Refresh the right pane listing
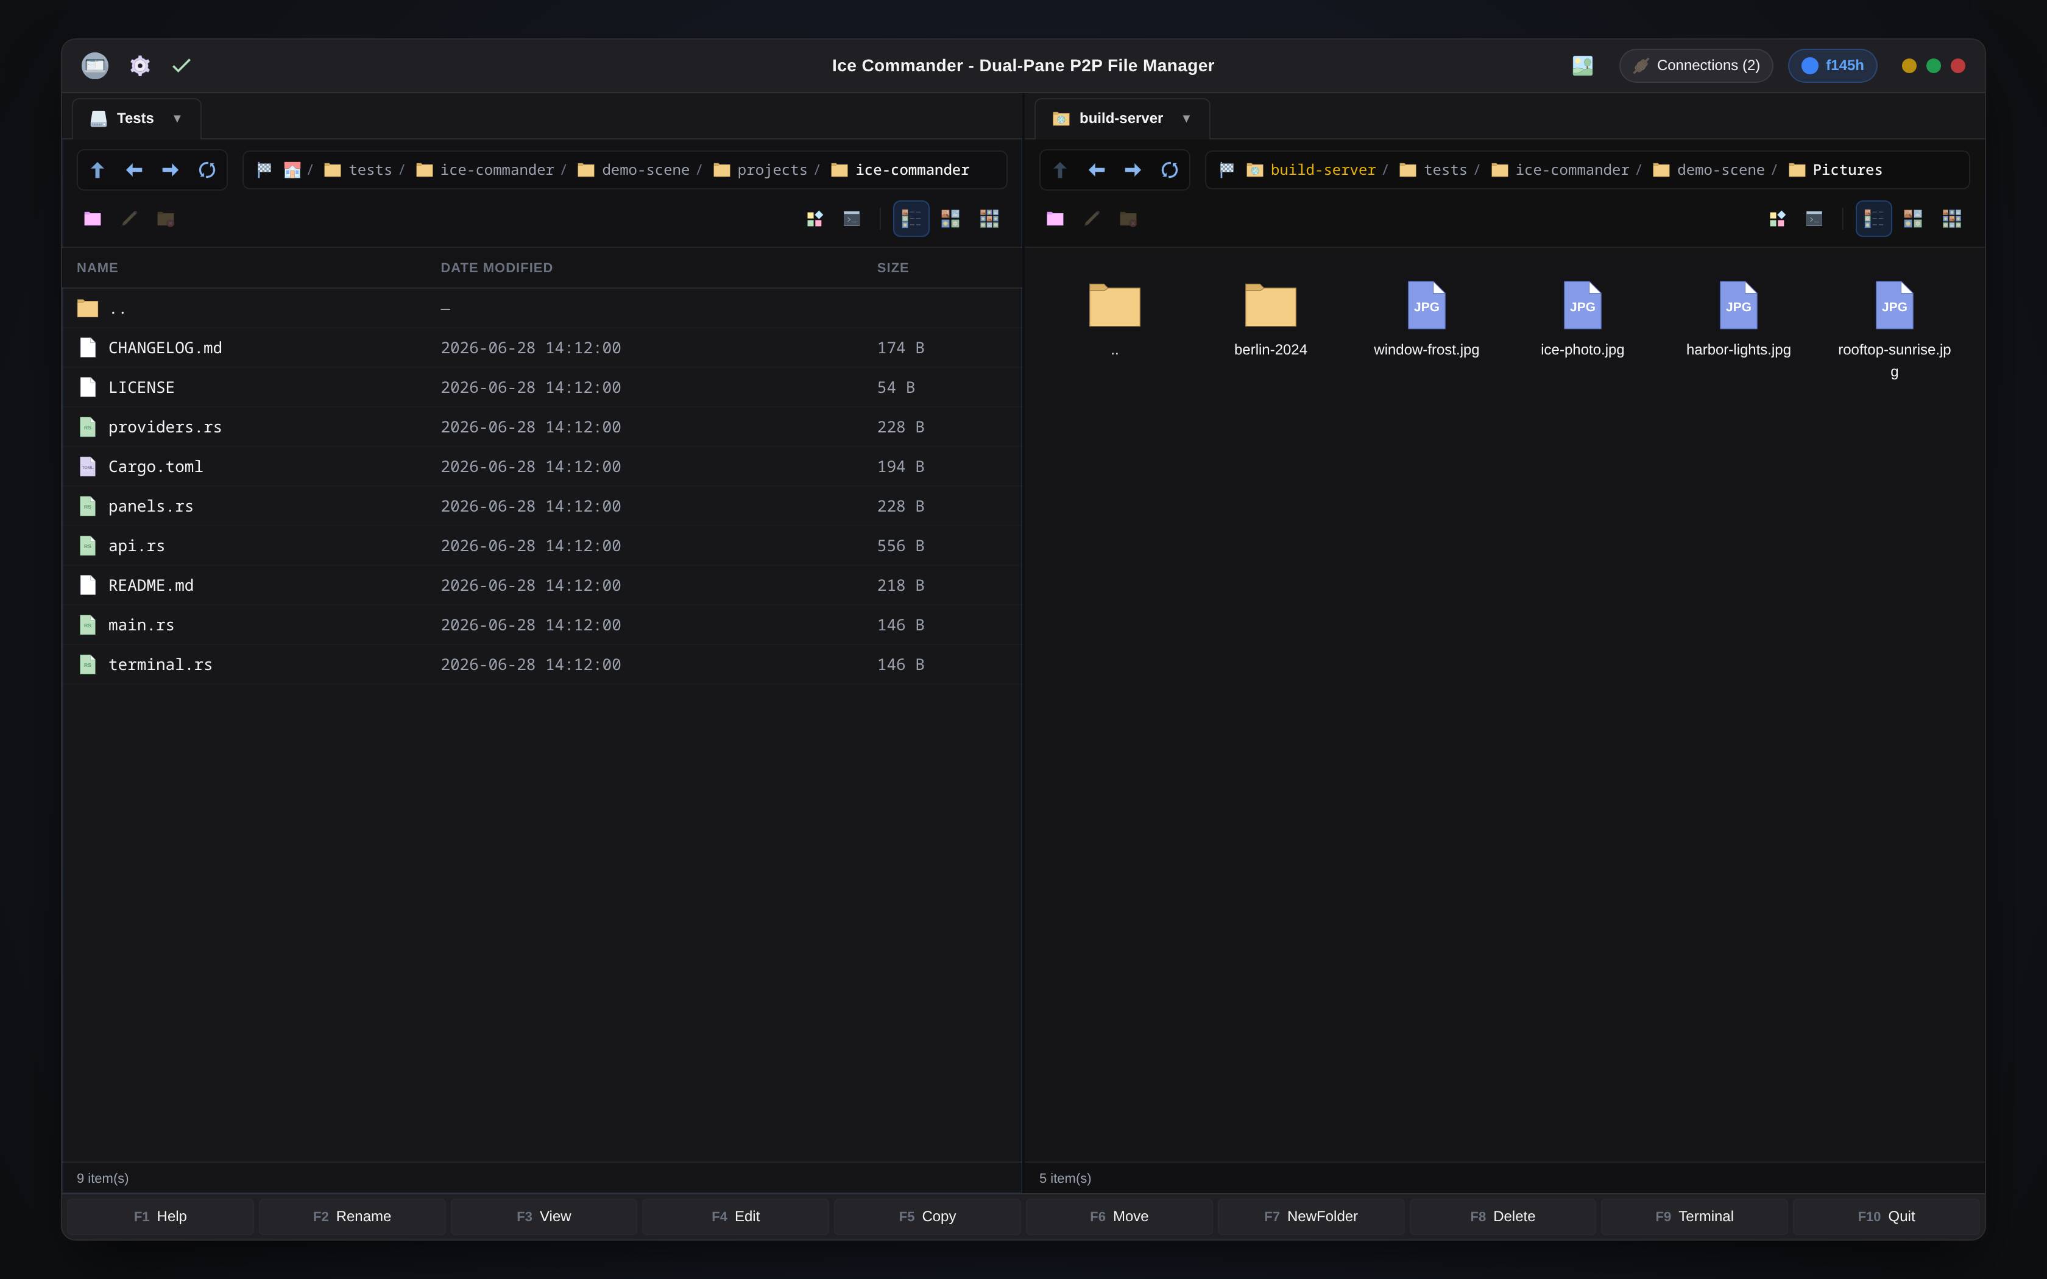The image size is (2047, 1279). pyautogui.click(x=1170, y=170)
